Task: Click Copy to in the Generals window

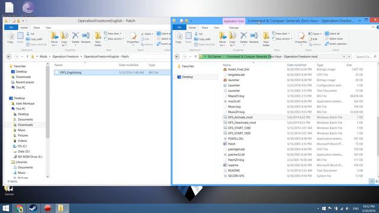Action: click(232, 39)
